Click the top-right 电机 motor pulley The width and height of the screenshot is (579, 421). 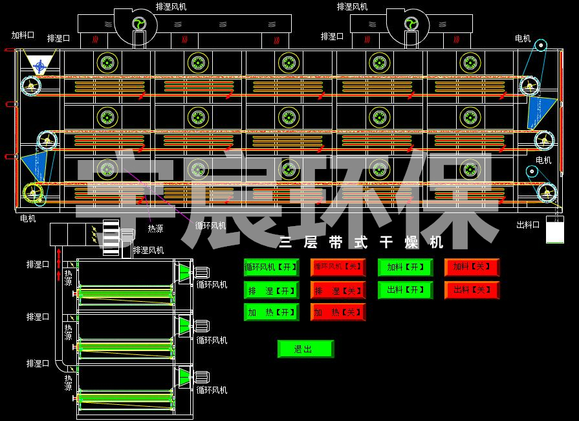coord(540,45)
